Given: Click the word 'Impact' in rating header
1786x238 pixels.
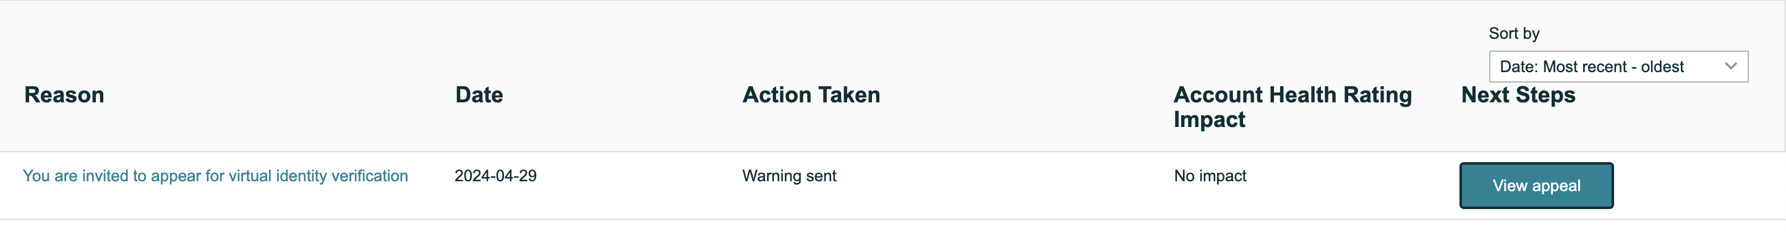Looking at the screenshot, I should pyautogui.click(x=1209, y=120).
